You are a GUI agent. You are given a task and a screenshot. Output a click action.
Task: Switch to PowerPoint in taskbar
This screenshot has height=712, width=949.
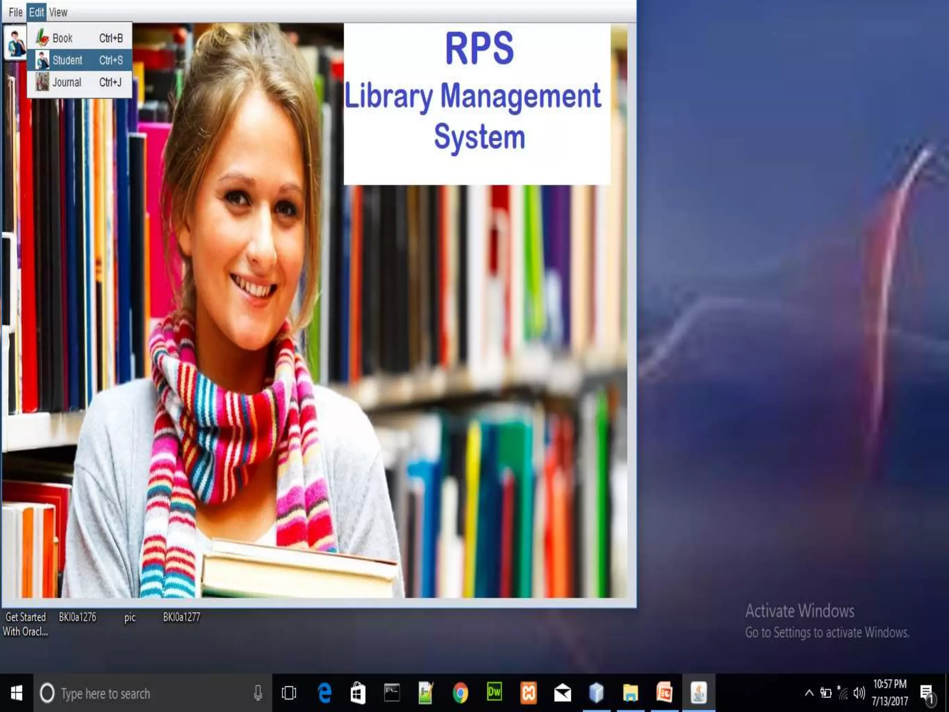coord(664,693)
